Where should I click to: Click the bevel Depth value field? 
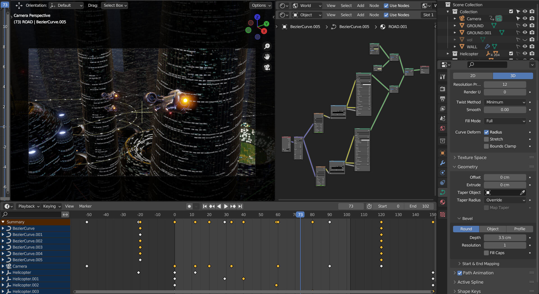point(504,238)
